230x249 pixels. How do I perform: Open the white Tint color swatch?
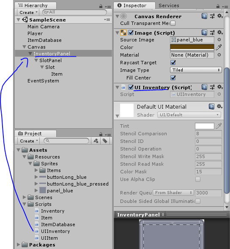point(205,126)
